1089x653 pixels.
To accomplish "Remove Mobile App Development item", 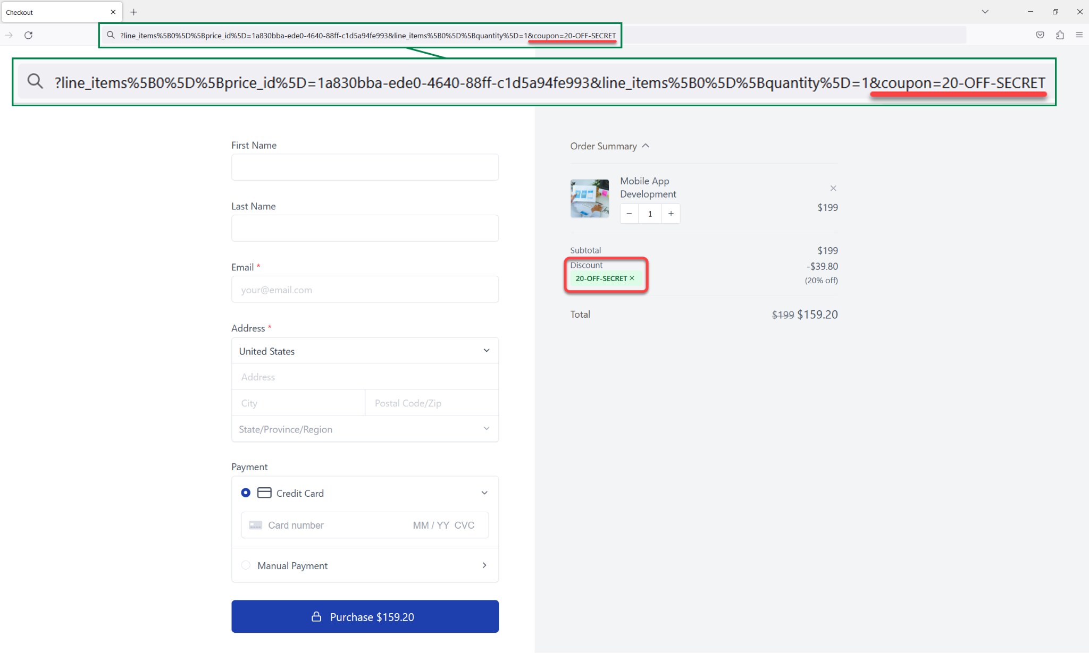I will pyautogui.click(x=833, y=188).
